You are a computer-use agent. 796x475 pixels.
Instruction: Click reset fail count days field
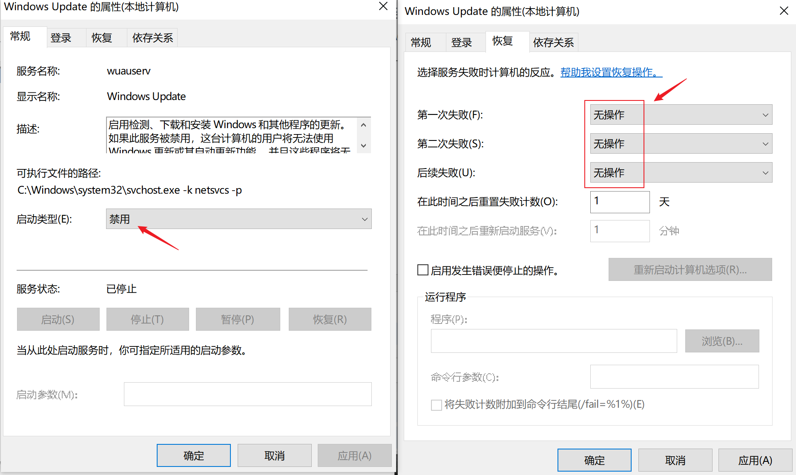(620, 202)
